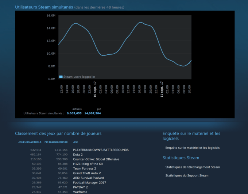The width and height of the screenshot is (248, 194).
Task: Open the Warframe game link
Action: pyautogui.click(x=80, y=192)
